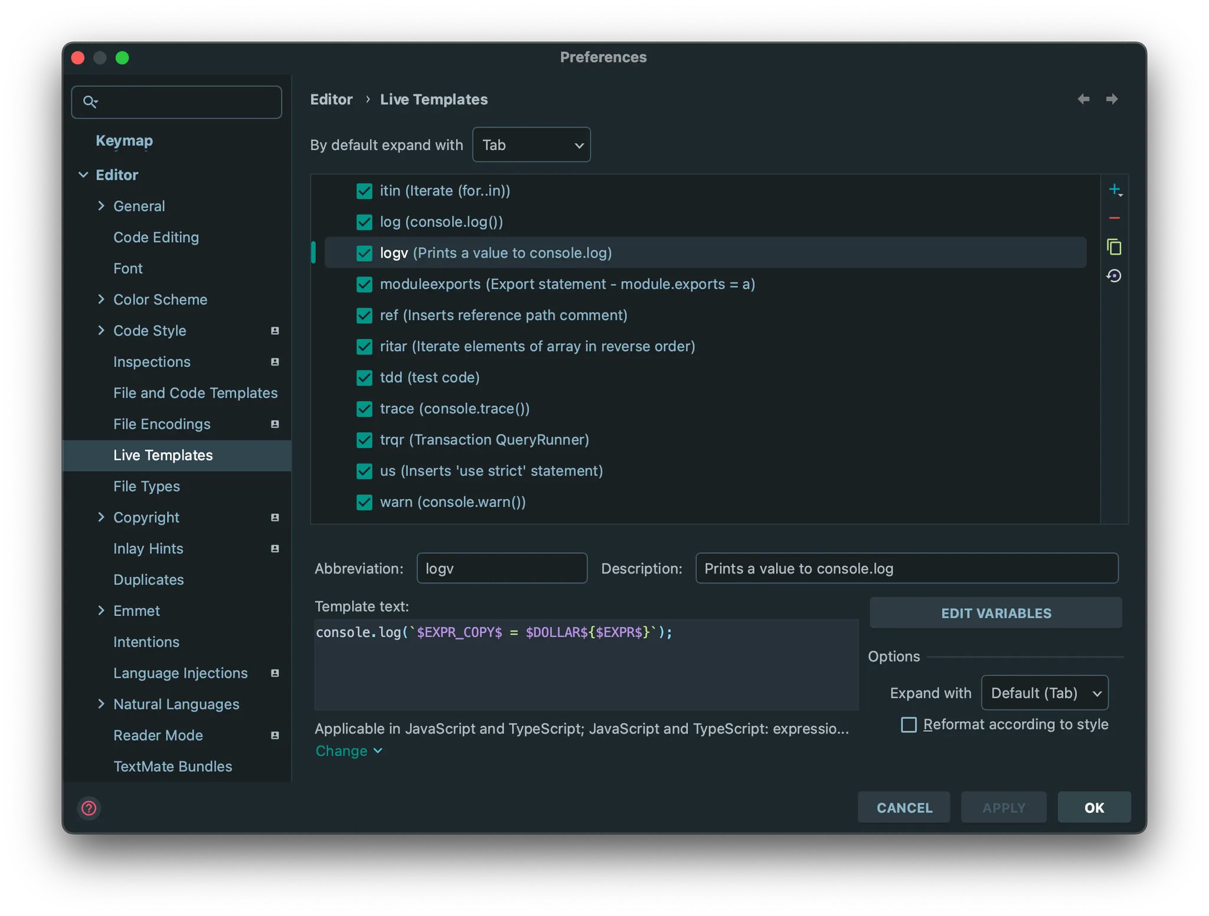This screenshot has height=916, width=1209.
Task: Navigate forward with the right arrow
Action: pyautogui.click(x=1112, y=99)
